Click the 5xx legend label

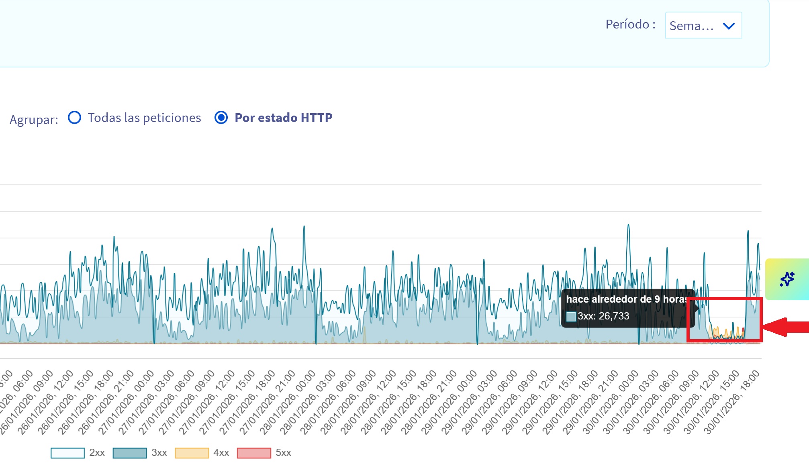(283, 453)
